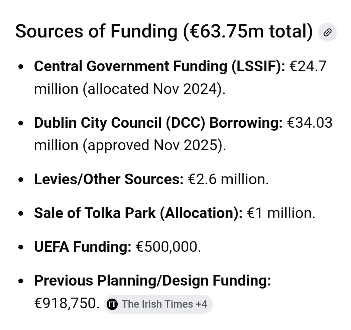Screen dimensions: 351x330
Task: Click the Irish Times logo icon
Action: (112, 304)
